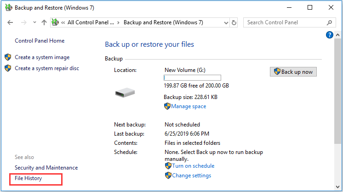Click the 'Back up or restore your files' heading
Screen dimensions: 343x192
pyautogui.click(x=149, y=44)
